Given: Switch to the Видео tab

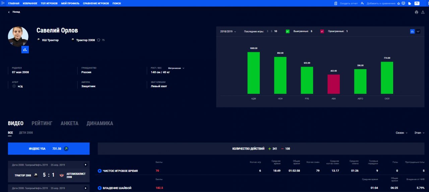Looking at the screenshot, I should coord(16,123).
